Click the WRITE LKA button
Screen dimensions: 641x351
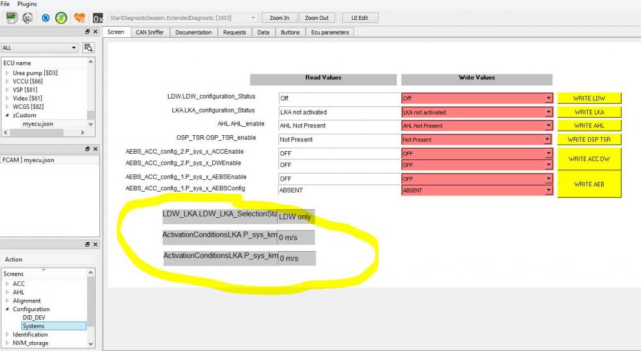(x=589, y=112)
